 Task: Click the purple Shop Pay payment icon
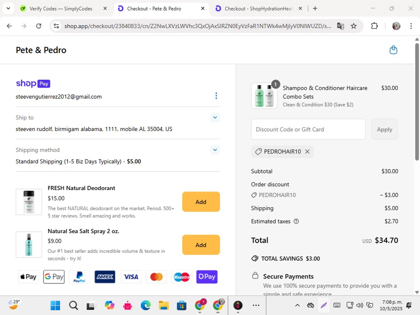click(x=207, y=277)
